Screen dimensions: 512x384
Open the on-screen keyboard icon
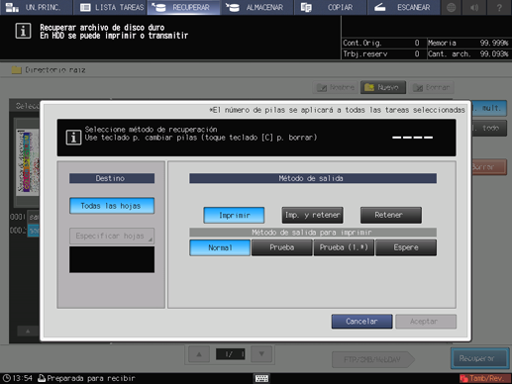(261, 378)
